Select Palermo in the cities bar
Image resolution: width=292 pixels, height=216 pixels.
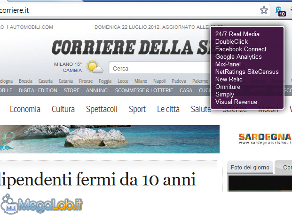[200, 81]
